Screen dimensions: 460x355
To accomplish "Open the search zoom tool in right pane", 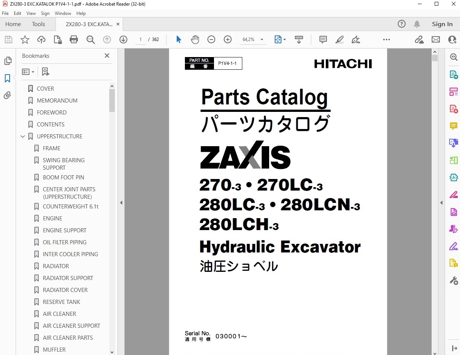I will pos(454,57).
